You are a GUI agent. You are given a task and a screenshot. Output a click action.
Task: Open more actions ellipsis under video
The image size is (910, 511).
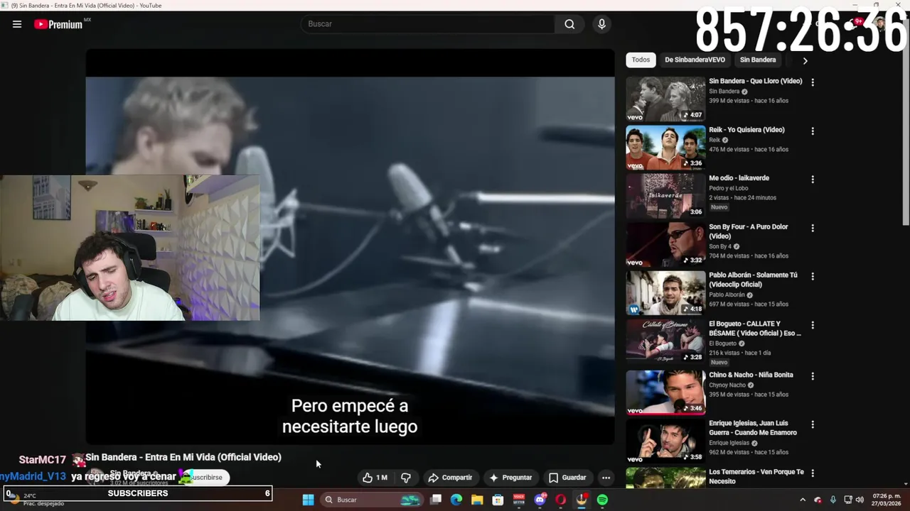[606, 478]
